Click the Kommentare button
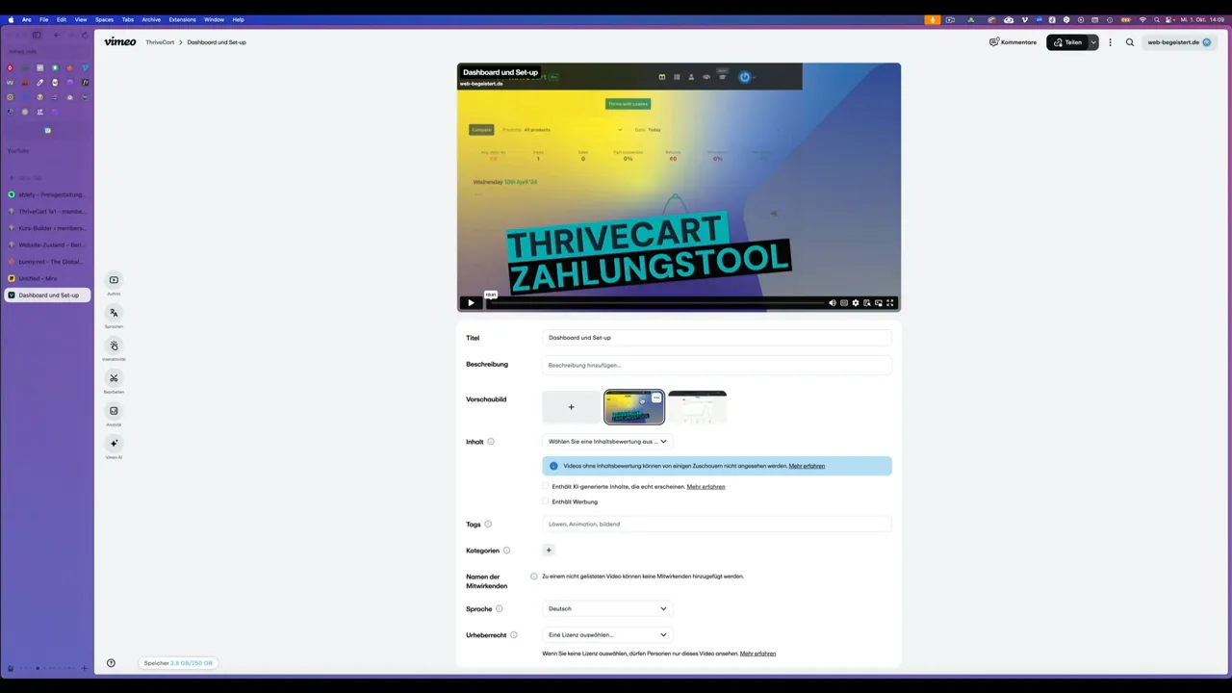 1014,42
